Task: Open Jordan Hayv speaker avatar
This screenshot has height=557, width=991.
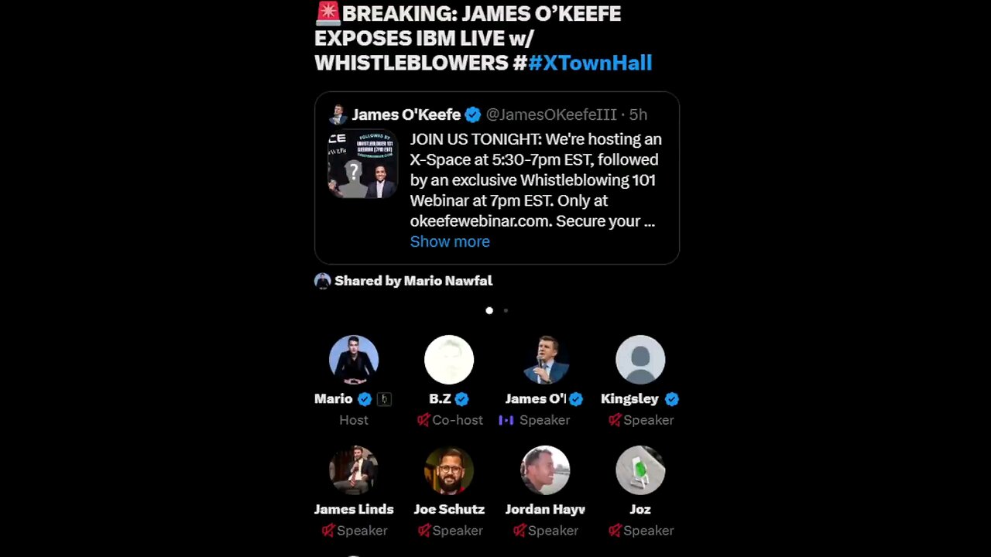Action: pyautogui.click(x=545, y=470)
